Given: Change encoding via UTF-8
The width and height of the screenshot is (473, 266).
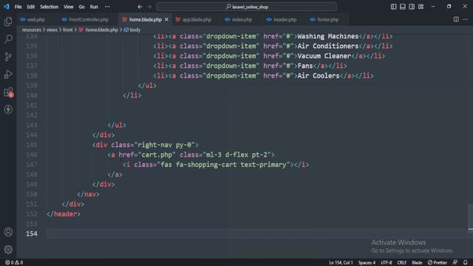Looking at the screenshot, I should [x=386, y=262].
